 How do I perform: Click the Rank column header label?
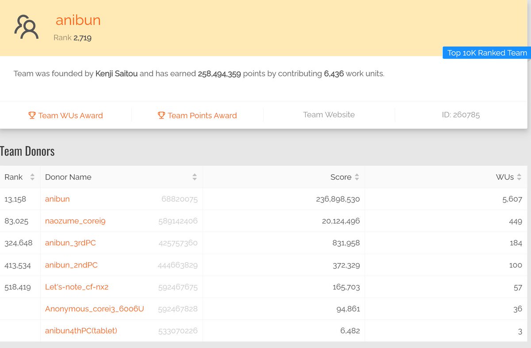point(13,177)
